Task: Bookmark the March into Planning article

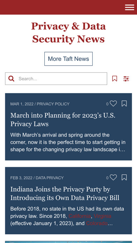Action: coord(124,104)
